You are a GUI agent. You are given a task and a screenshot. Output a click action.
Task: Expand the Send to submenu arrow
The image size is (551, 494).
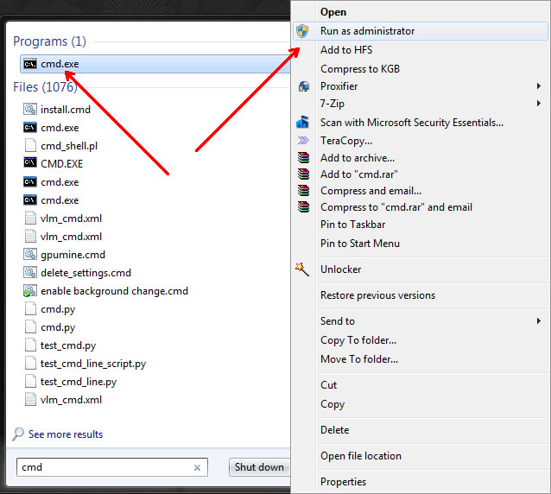click(x=539, y=320)
